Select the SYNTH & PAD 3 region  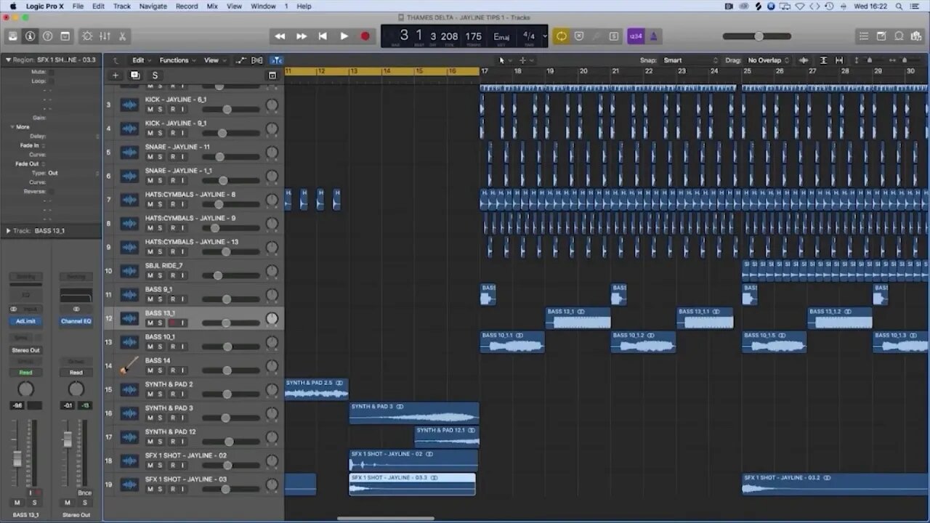tap(414, 413)
